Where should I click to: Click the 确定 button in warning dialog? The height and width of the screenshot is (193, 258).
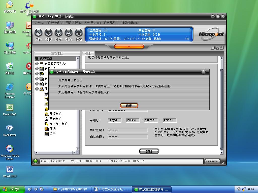coord(129,106)
